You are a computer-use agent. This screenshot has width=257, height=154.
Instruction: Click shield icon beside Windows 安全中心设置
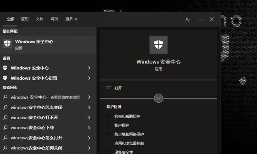(x=5, y=78)
